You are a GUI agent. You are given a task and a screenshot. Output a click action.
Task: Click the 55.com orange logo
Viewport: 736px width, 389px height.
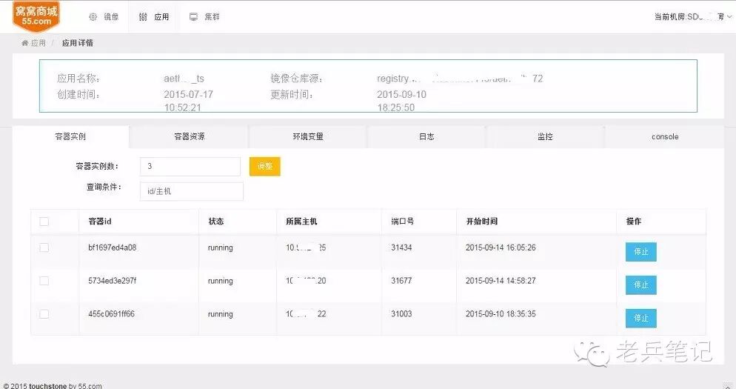click(36, 16)
